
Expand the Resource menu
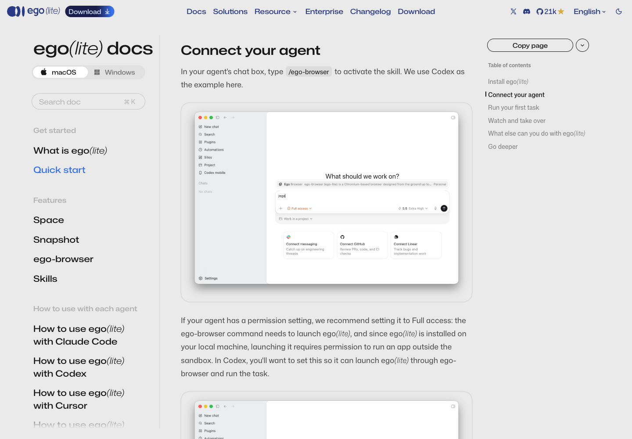[x=276, y=11]
